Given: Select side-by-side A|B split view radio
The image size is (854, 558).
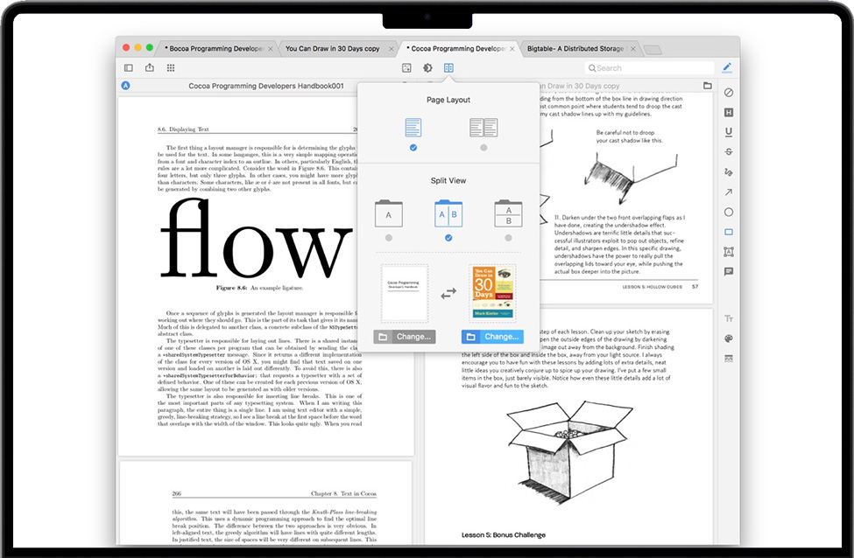Looking at the screenshot, I should tap(448, 238).
